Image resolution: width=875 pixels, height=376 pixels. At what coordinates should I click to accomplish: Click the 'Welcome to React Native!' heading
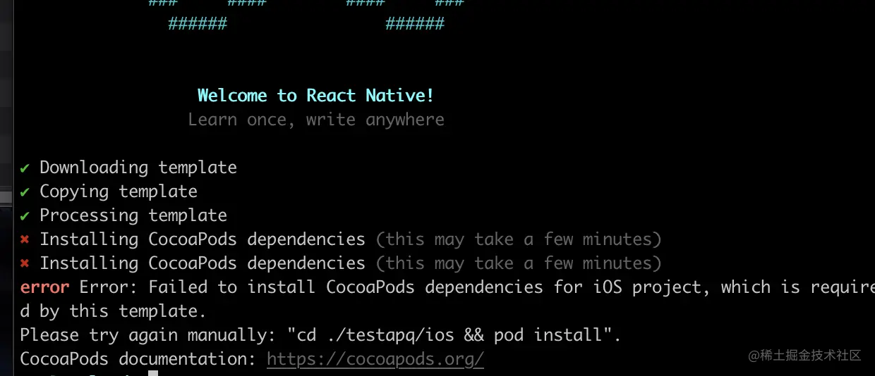316,96
